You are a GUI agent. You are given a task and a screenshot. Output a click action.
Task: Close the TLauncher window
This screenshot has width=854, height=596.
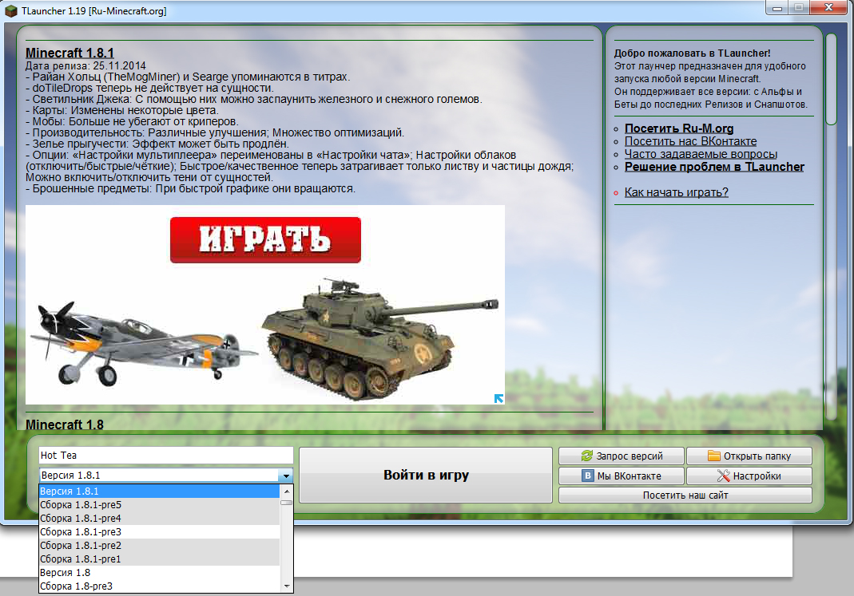click(x=828, y=8)
